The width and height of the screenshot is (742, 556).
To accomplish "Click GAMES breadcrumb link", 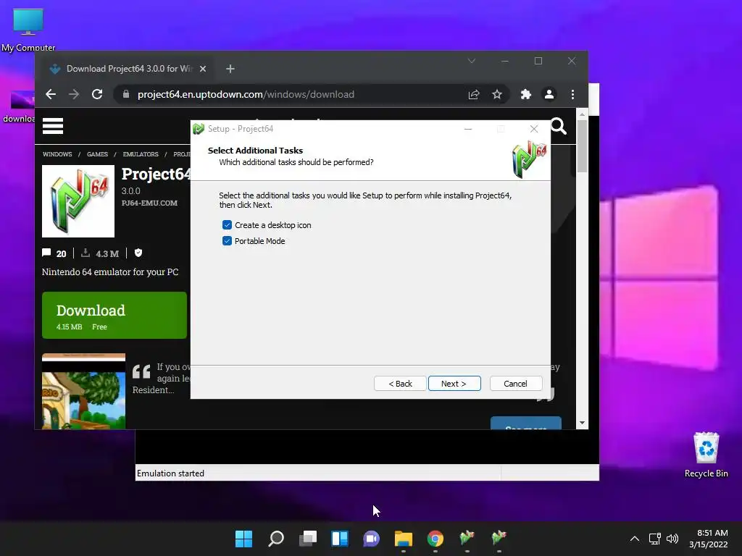I will click(98, 154).
